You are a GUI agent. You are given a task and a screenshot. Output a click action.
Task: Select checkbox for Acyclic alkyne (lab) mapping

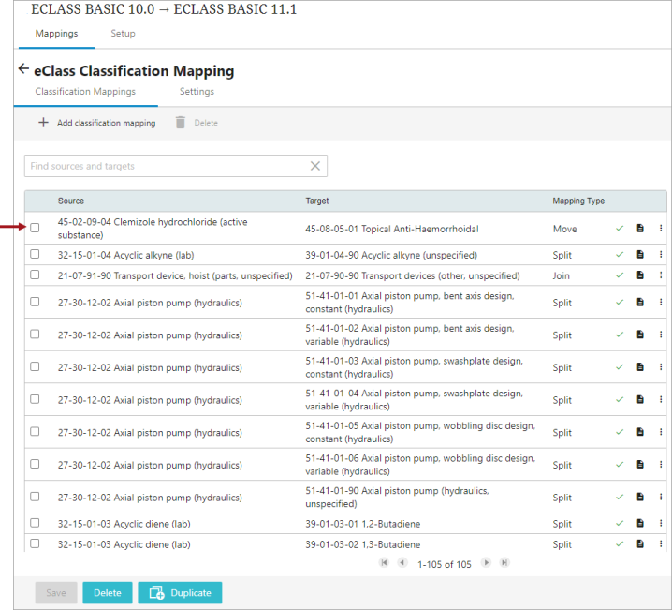click(x=35, y=254)
